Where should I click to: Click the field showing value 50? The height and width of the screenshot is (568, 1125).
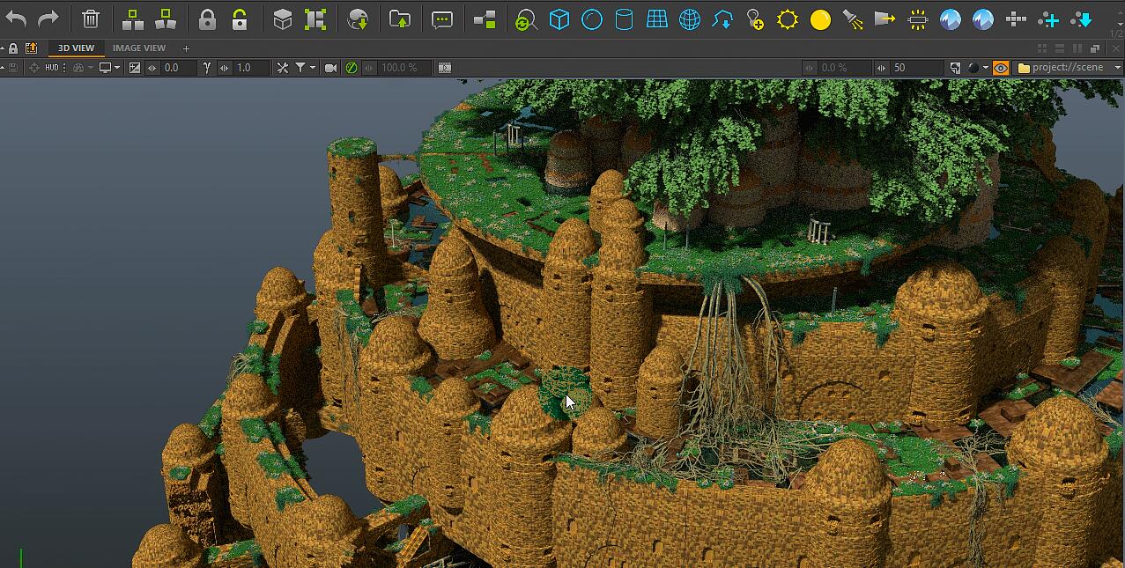[x=916, y=68]
